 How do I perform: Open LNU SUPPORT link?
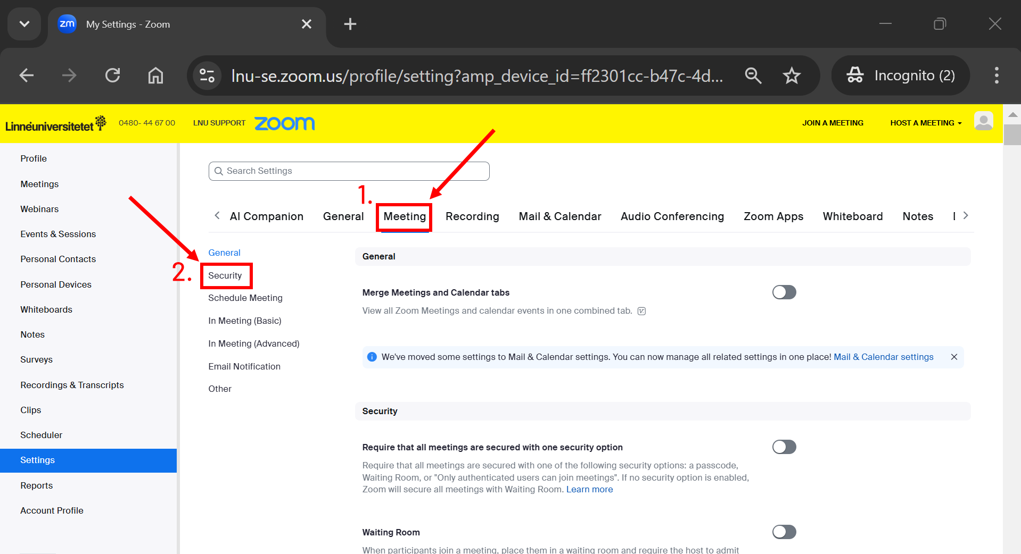[x=219, y=123]
